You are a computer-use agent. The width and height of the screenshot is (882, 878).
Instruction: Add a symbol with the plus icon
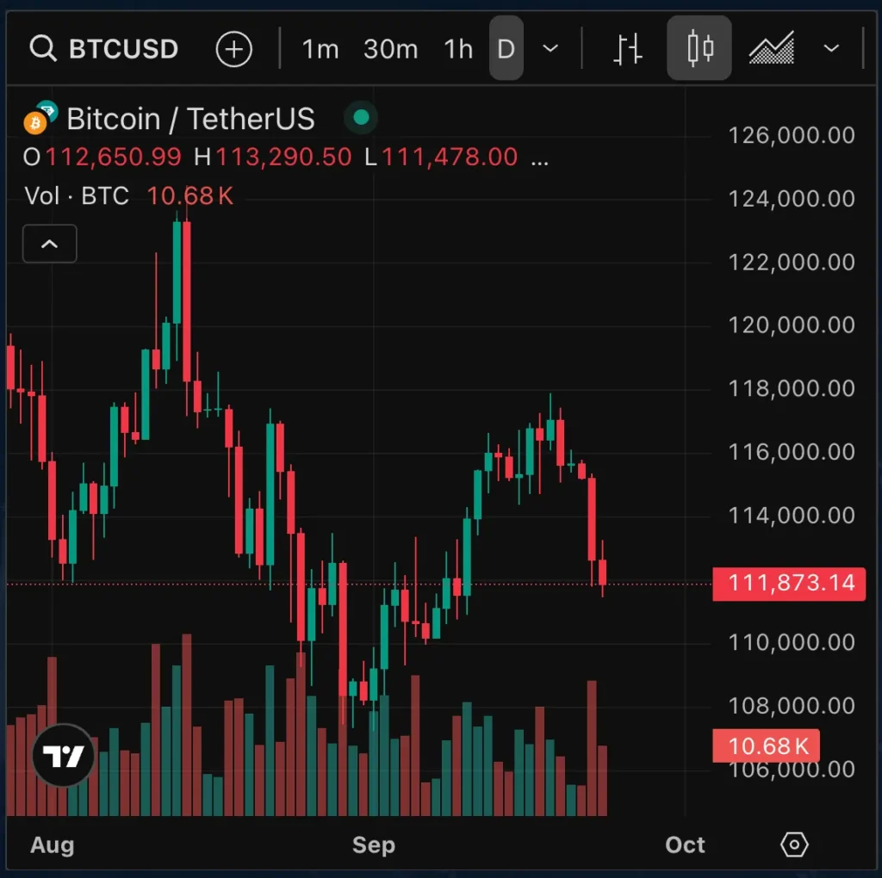tap(233, 49)
